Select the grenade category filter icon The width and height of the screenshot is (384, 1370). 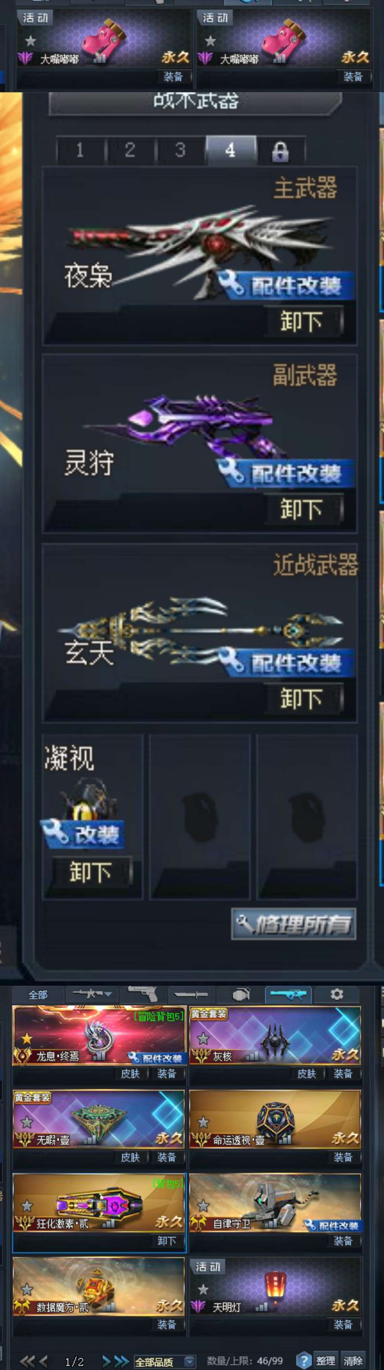240,994
